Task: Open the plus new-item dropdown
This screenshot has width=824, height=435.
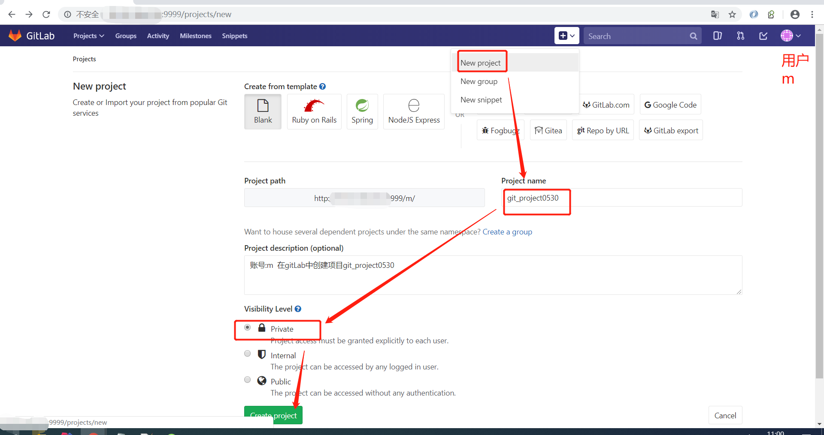Action: [x=567, y=36]
